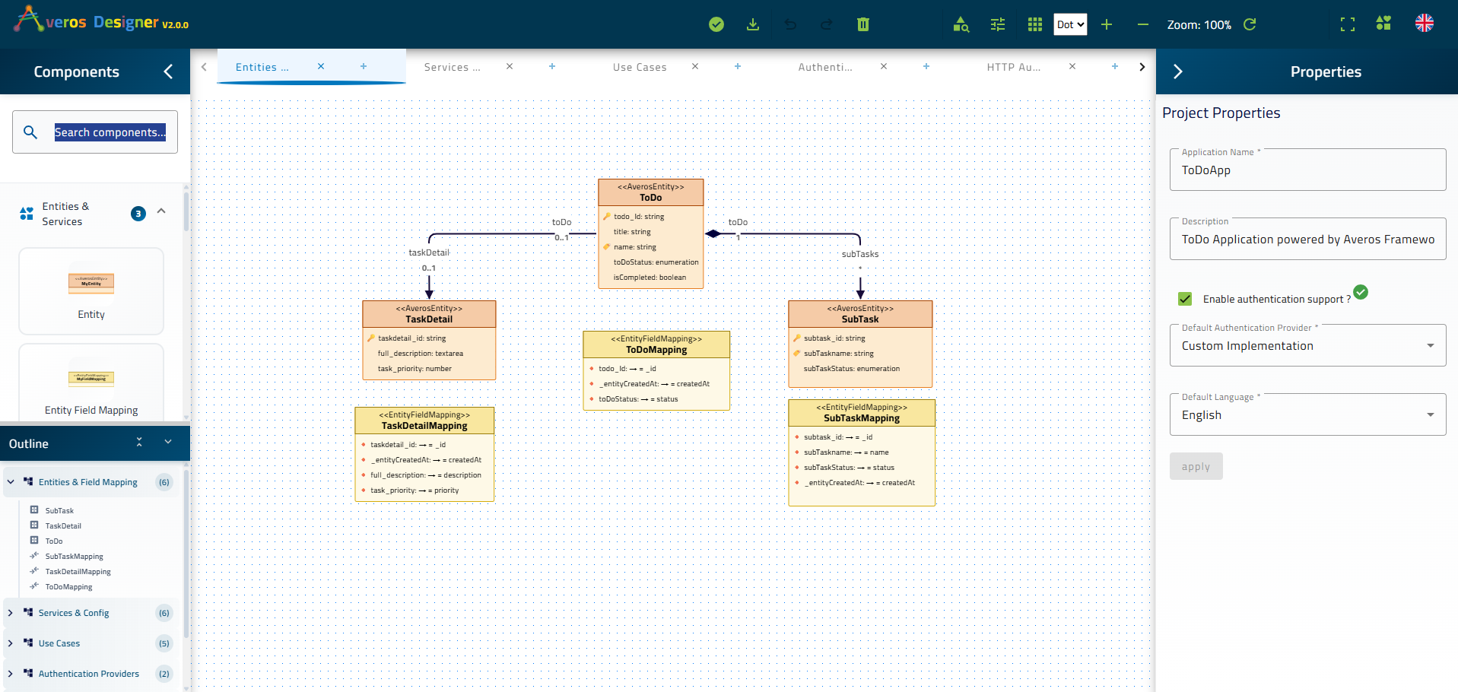Click the plus icon next to Services tab
Screen dimensions: 1458x692
tap(552, 66)
